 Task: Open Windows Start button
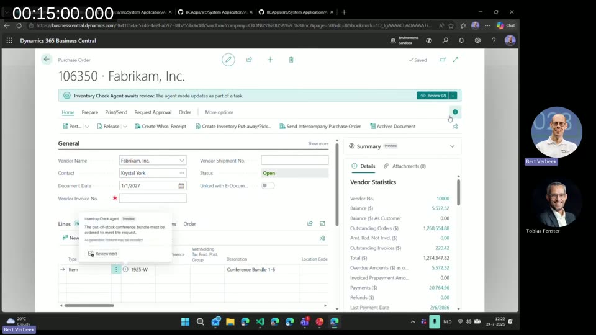click(185, 322)
